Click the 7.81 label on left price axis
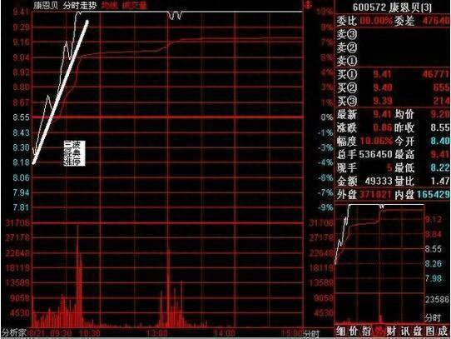Image resolution: width=451 pixels, height=339 pixels. 21,207
